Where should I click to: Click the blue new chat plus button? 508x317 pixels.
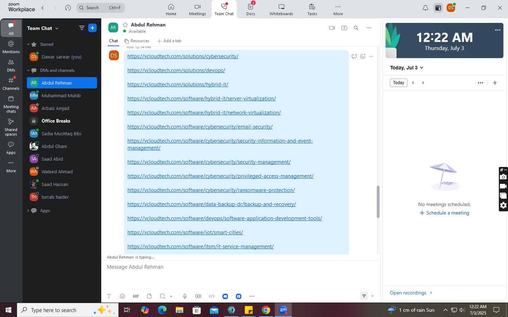click(92, 28)
